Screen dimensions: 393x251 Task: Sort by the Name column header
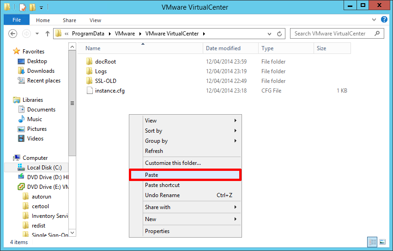pyautogui.click(x=140, y=48)
